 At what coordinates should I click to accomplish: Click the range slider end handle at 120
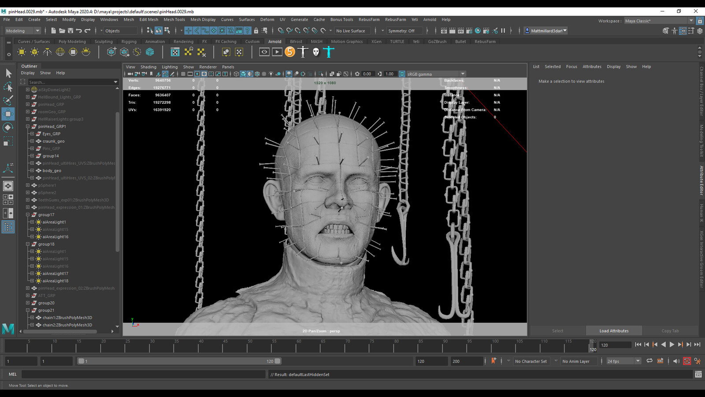pos(278,361)
